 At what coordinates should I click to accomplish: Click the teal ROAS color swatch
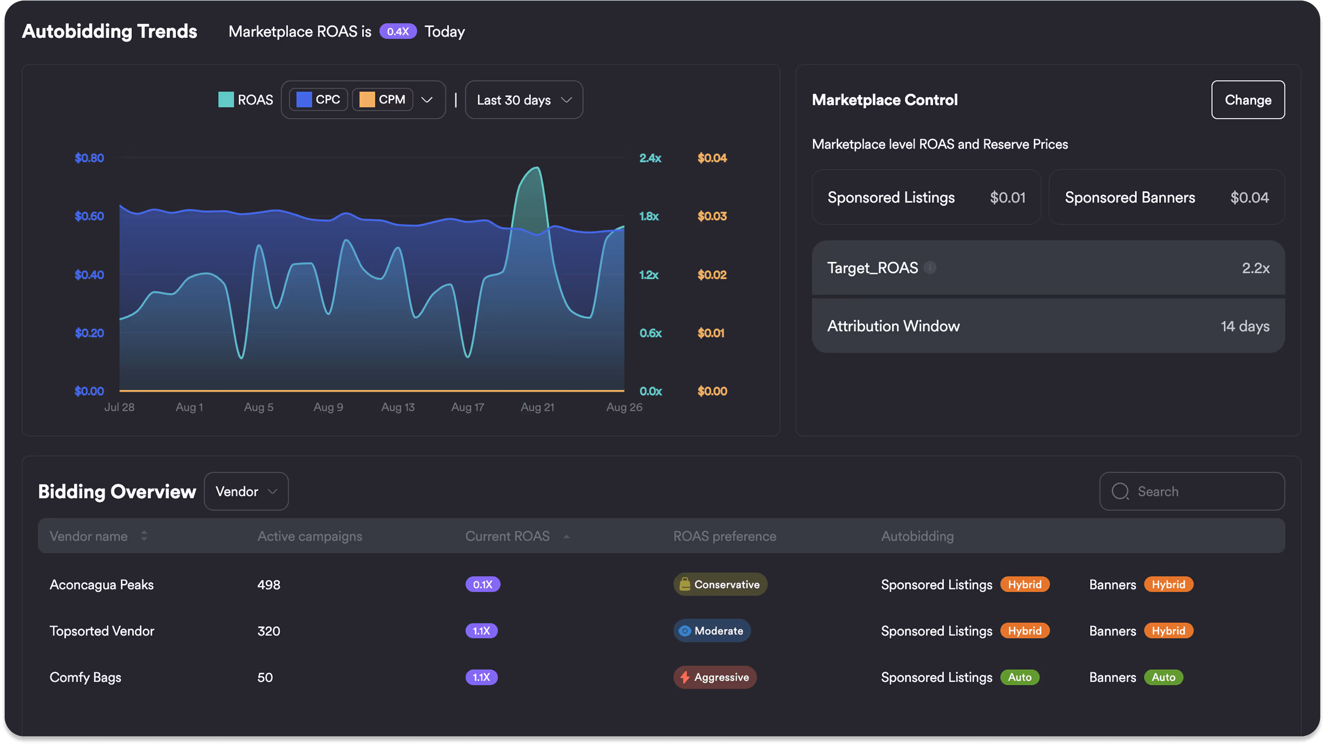pos(226,100)
